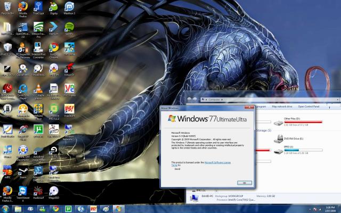
Task: Click the IPRO (I:) capacity bar
Action: (x=303, y=150)
